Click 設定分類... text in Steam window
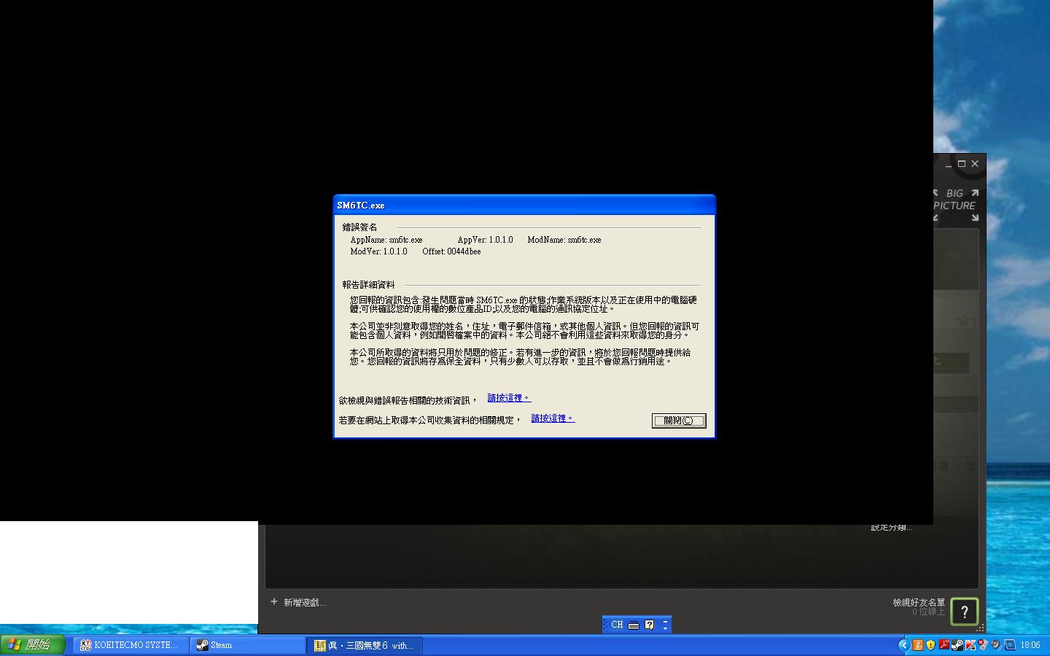Viewport: 1050px width, 656px height. [891, 528]
